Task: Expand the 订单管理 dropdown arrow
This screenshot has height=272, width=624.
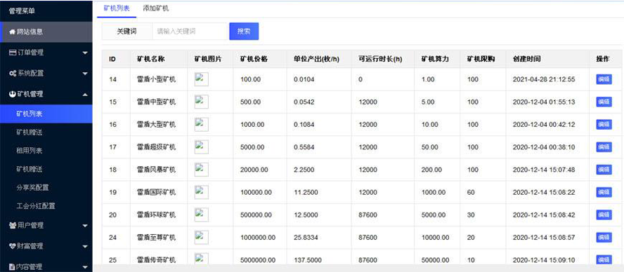Action: (x=85, y=53)
